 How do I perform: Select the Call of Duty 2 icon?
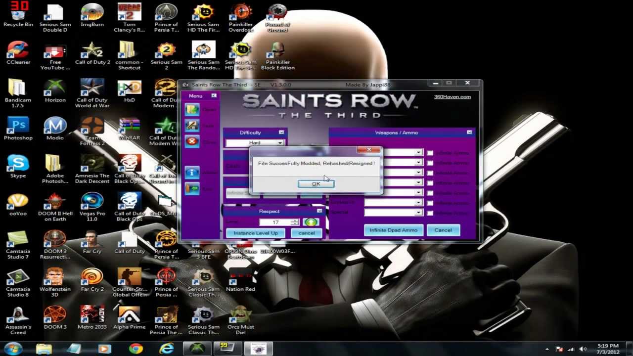click(92, 53)
